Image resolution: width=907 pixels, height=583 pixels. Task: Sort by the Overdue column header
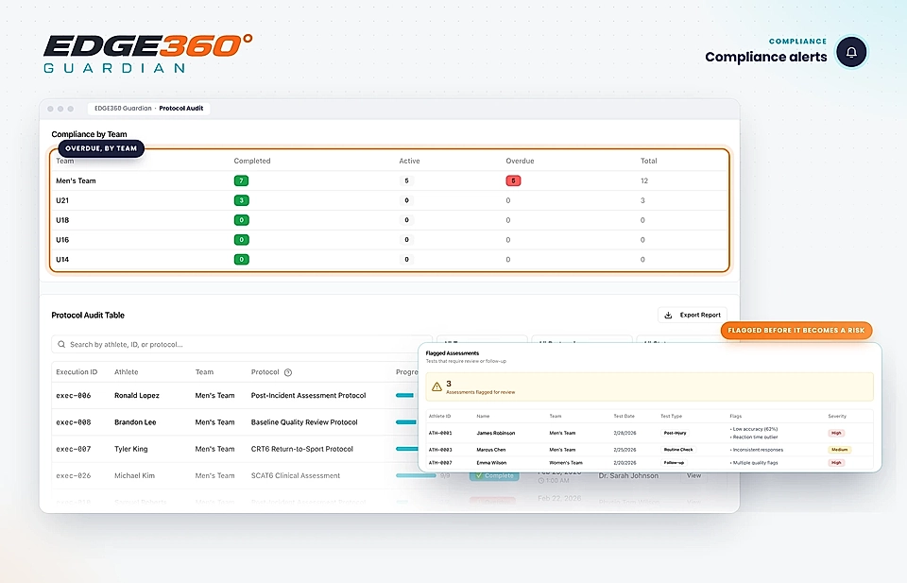click(520, 161)
